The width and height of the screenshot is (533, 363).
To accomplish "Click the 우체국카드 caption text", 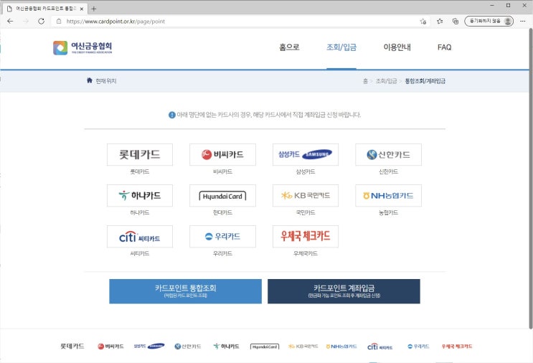I will click(306, 253).
